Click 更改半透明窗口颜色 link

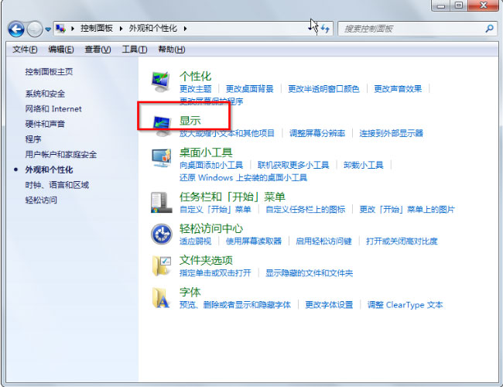coord(323,89)
